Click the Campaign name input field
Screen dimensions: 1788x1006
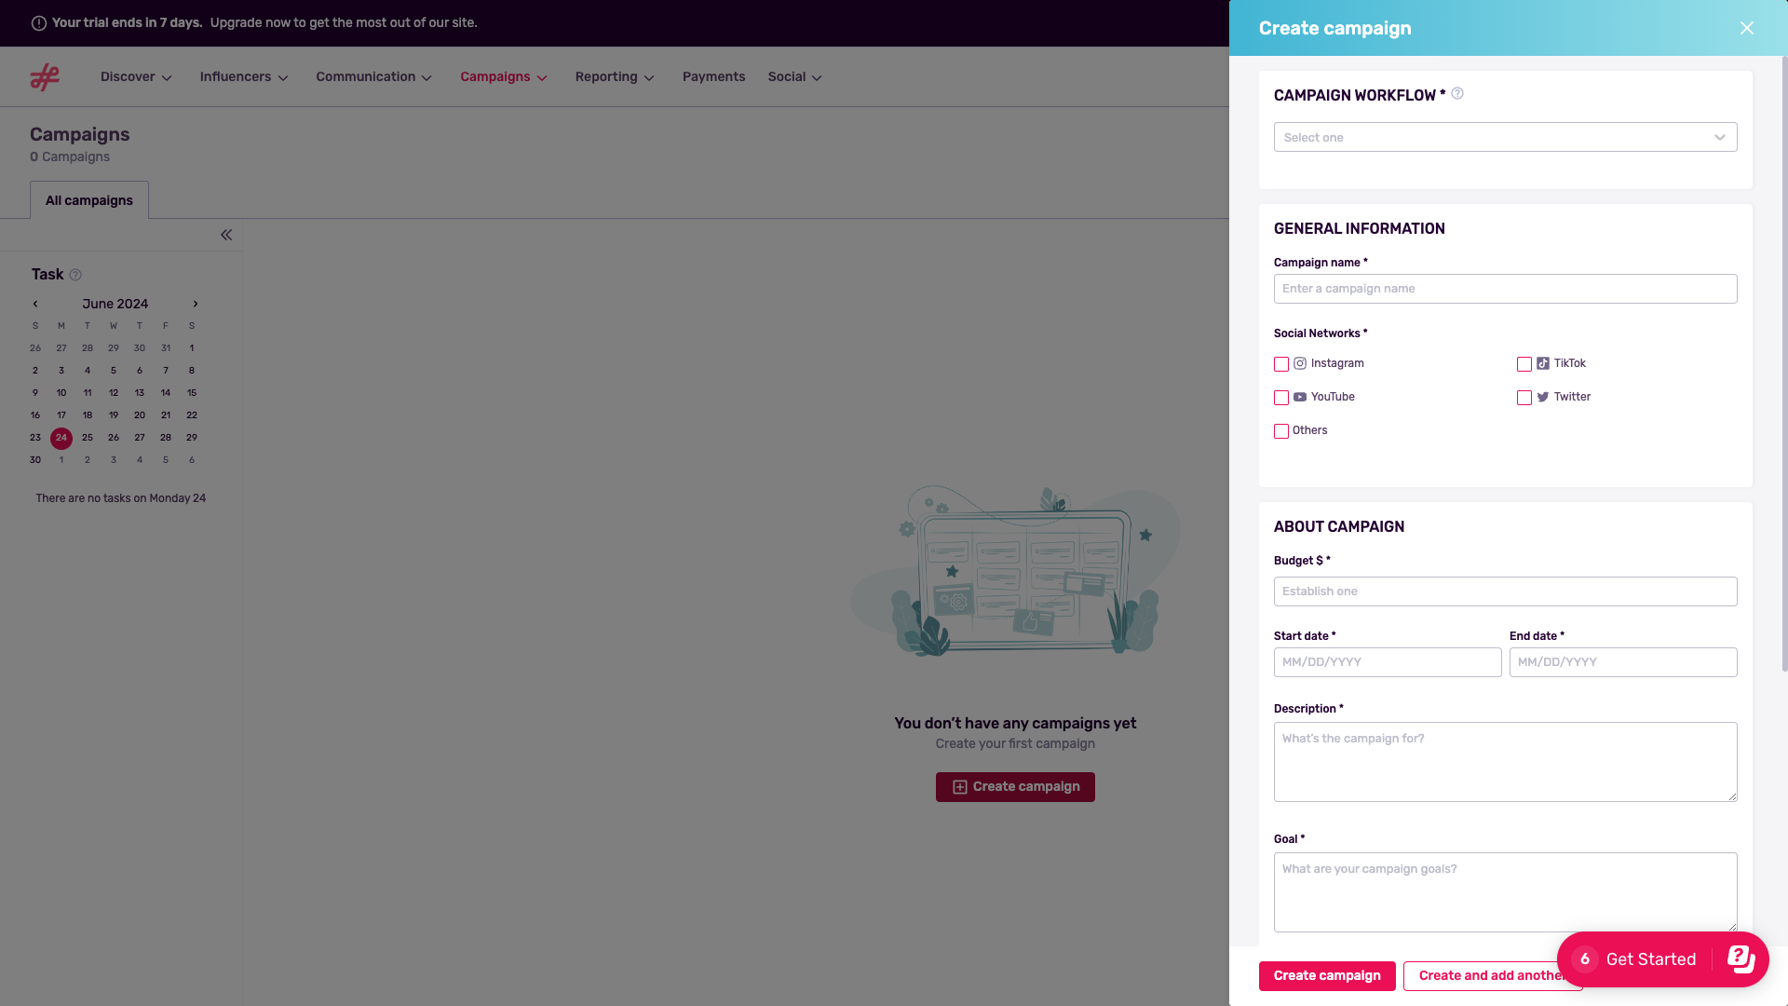[x=1505, y=289]
